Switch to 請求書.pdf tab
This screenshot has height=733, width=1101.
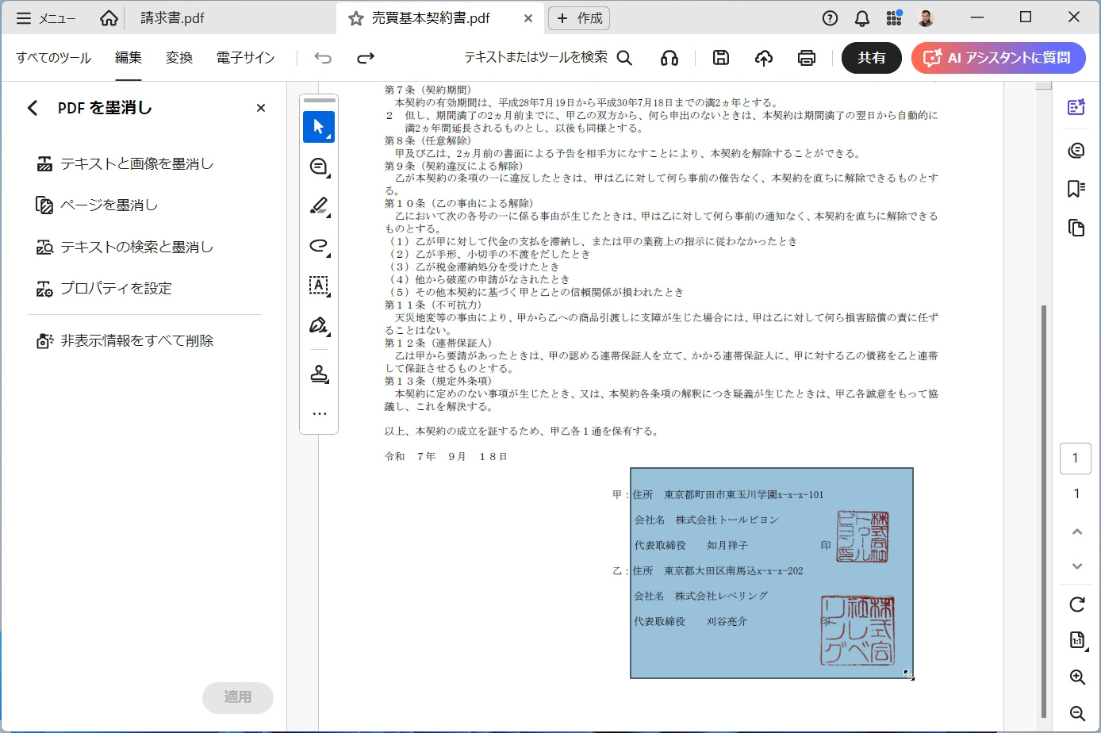172,17
